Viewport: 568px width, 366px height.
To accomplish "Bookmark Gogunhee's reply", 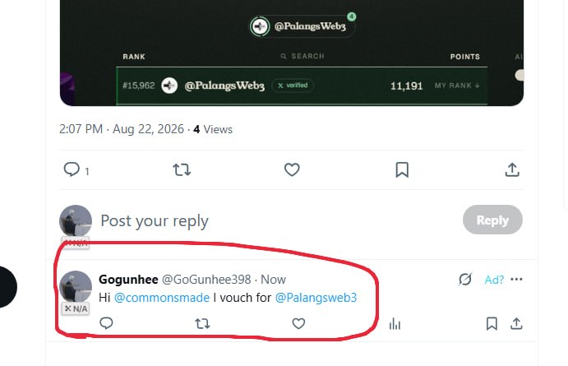I will point(492,323).
